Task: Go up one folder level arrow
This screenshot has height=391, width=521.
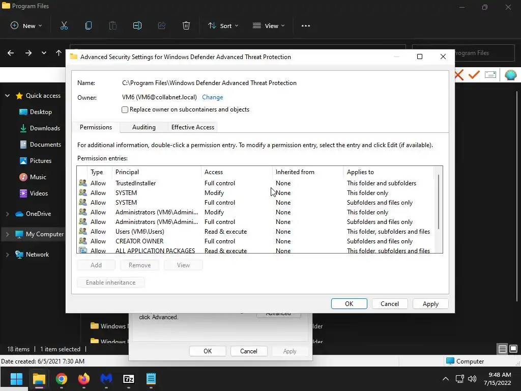Action: click(x=59, y=53)
